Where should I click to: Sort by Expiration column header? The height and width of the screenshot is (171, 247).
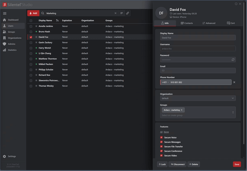67,20
